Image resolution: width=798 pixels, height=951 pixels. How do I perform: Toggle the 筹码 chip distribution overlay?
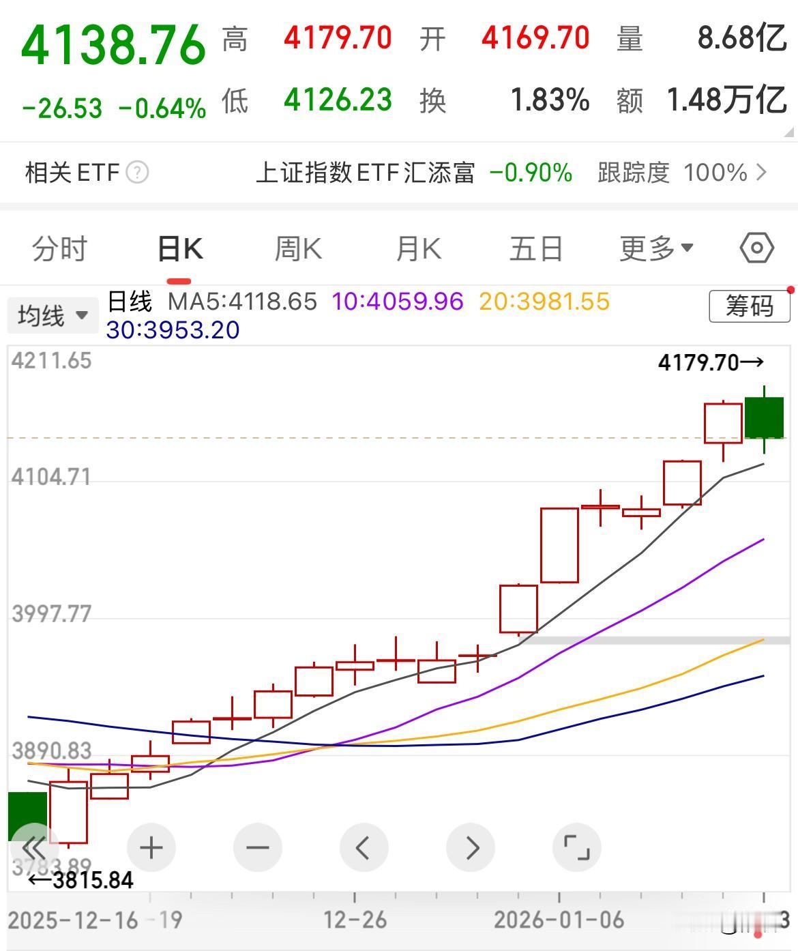point(748,306)
